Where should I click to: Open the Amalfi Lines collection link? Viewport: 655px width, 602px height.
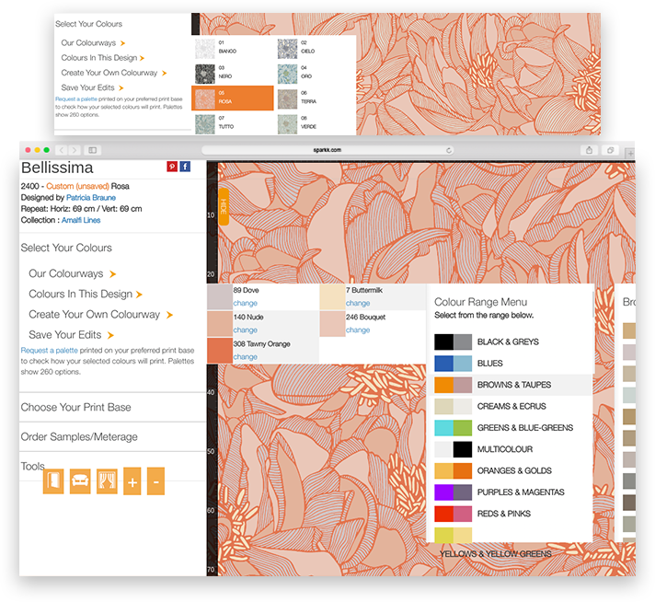tap(80, 220)
